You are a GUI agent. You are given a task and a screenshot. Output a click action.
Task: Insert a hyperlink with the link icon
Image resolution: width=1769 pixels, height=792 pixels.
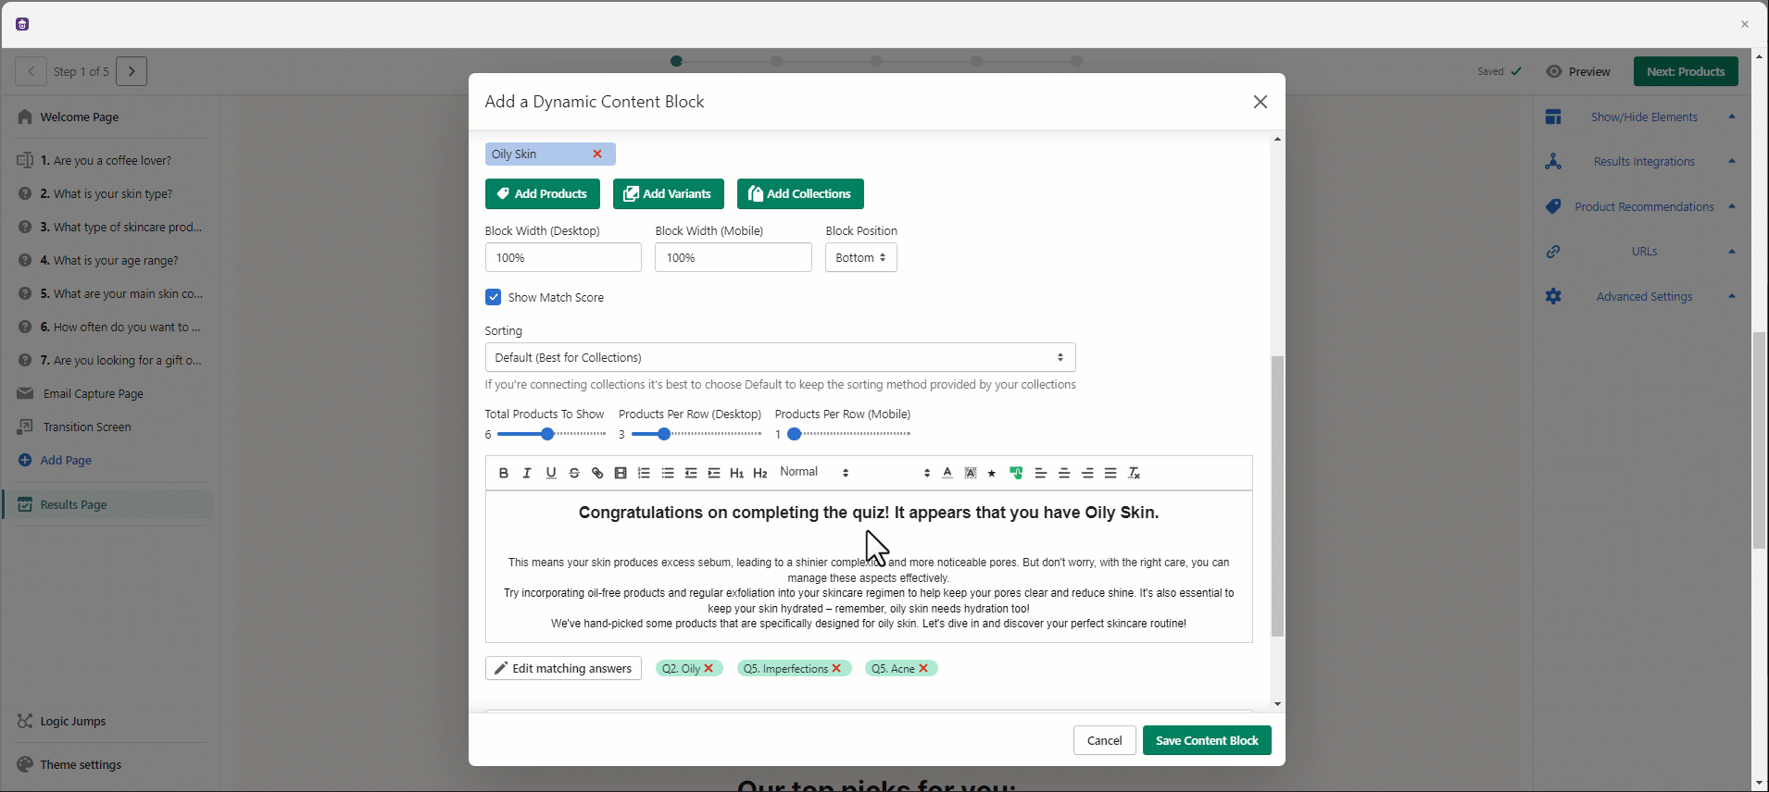597,473
